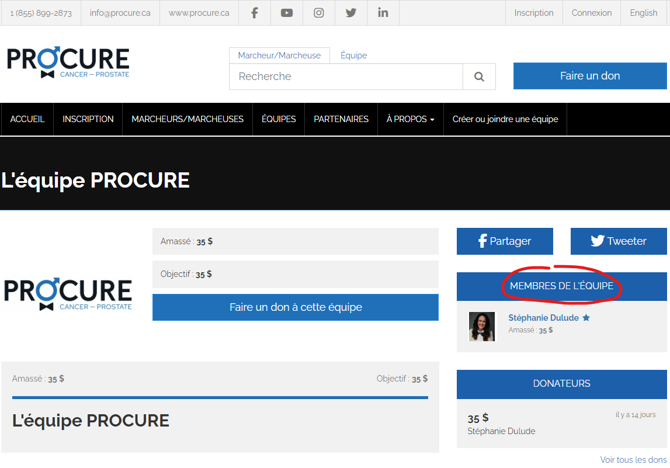670x468 pixels.
Task: Switch to the Équipe search tab
Action: click(x=353, y=56)
